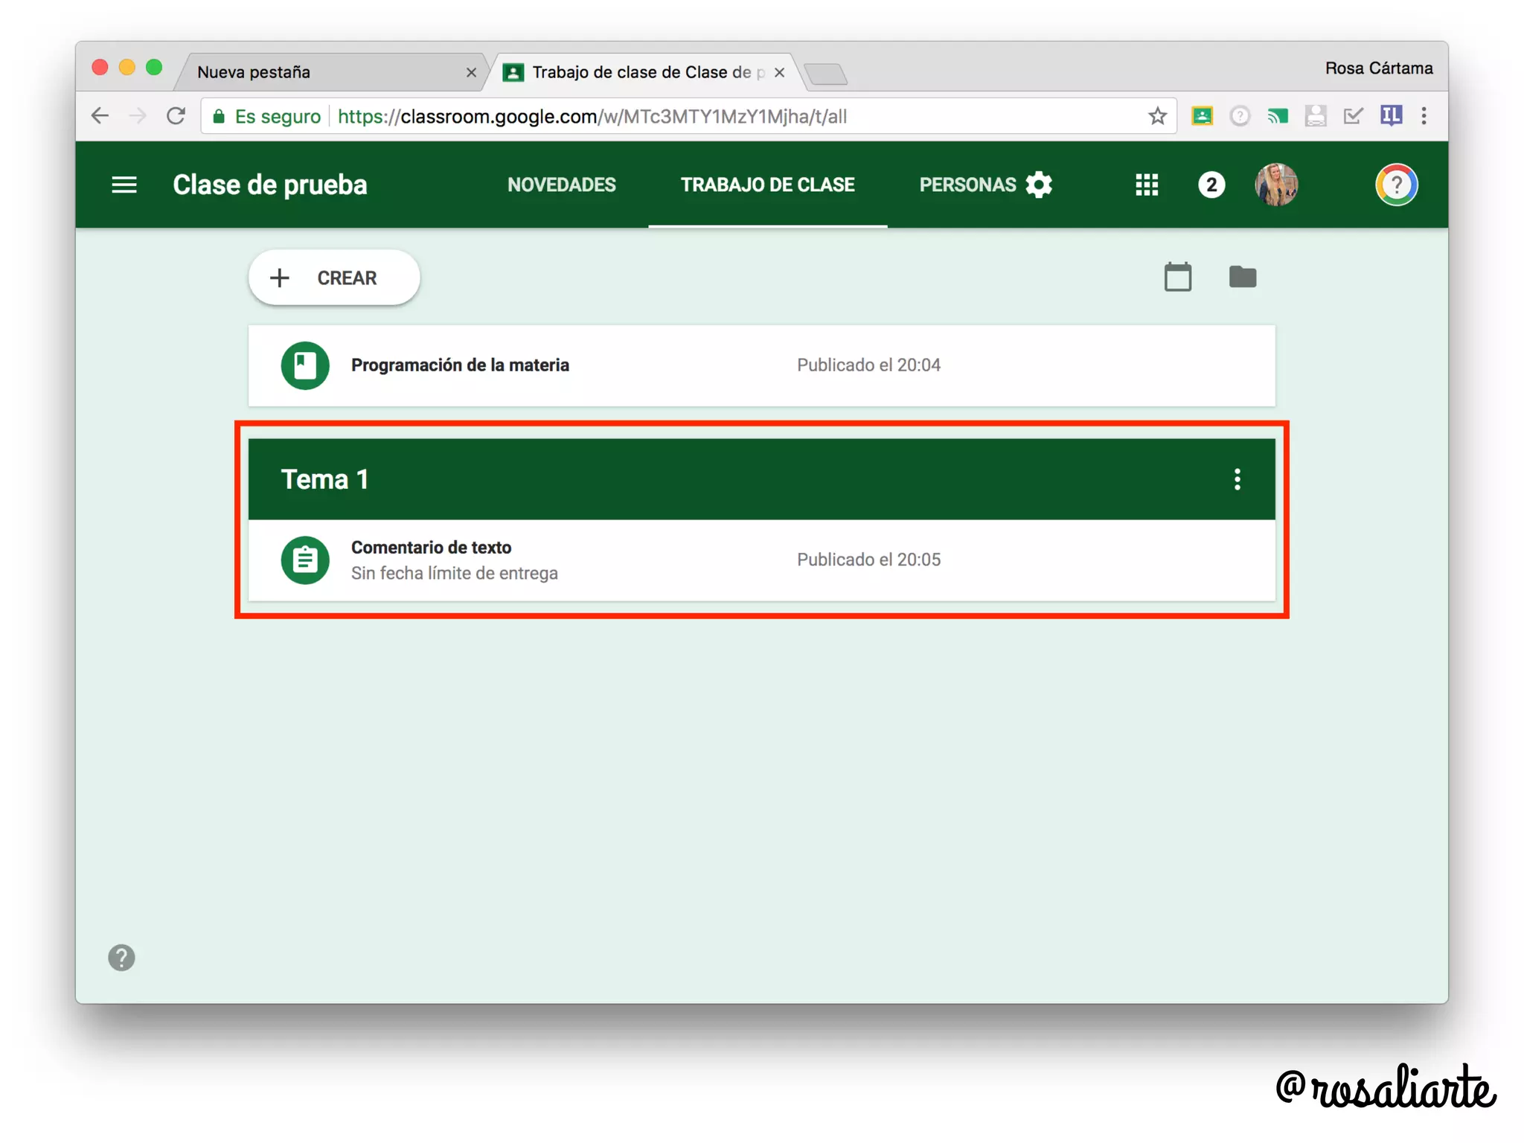Image resolution: width=1524 pixels, height=1143 pixels.
Task: Open class Drive folder icon
Action: click(1242, 277)
